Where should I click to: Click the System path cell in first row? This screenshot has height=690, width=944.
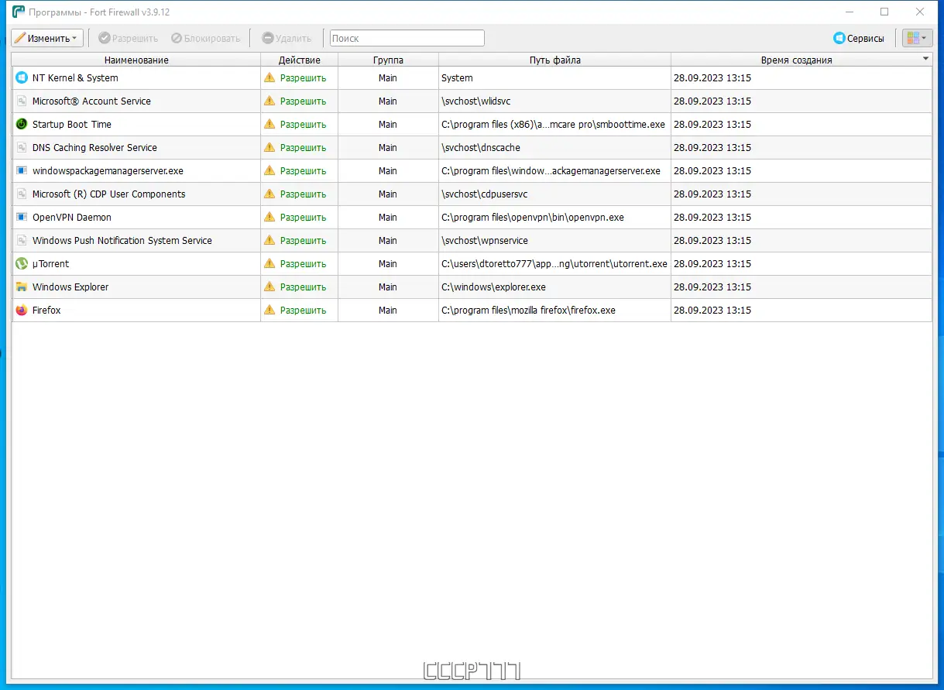554,77
